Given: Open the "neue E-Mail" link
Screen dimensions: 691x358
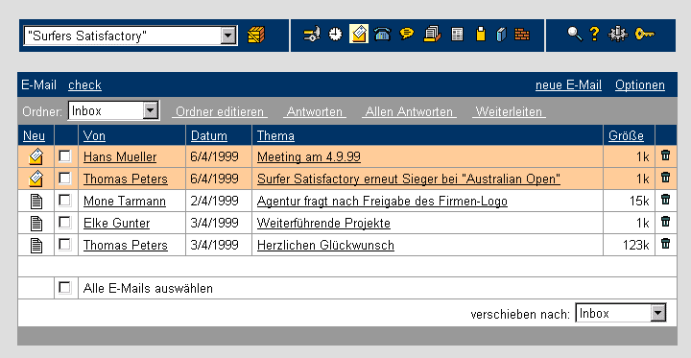Looking at the screenshot, I should pos(568,85).
